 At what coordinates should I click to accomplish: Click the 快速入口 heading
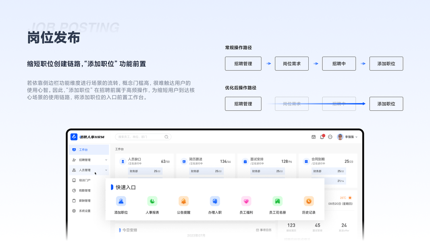point(126,187)
